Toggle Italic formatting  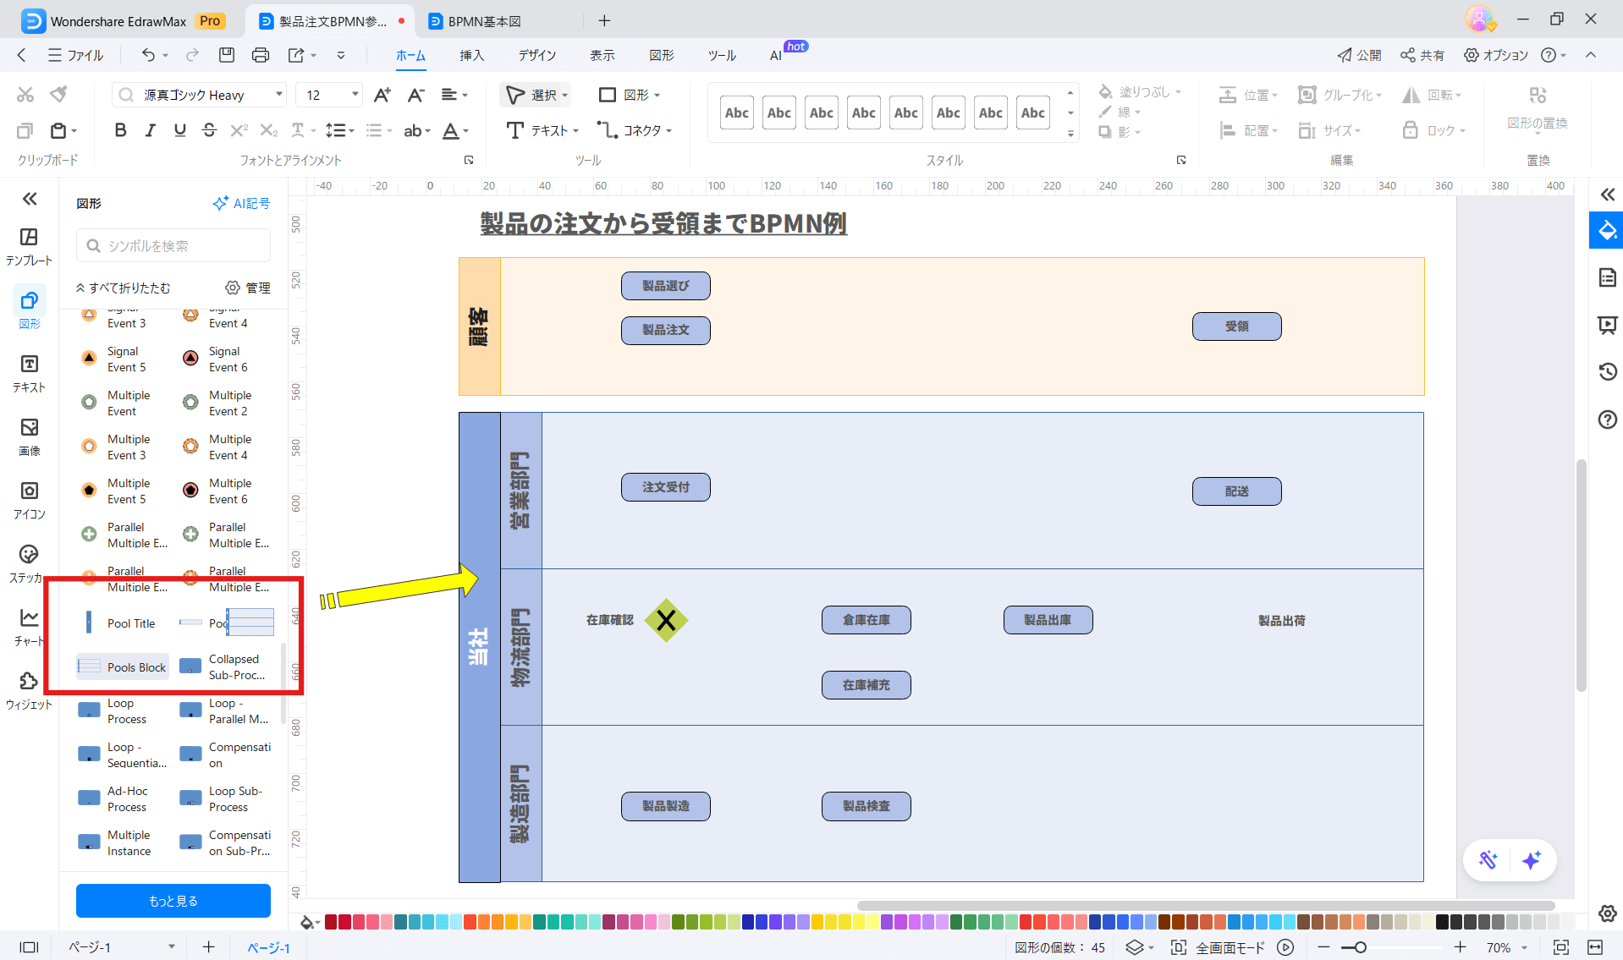(x=151, y=130)
